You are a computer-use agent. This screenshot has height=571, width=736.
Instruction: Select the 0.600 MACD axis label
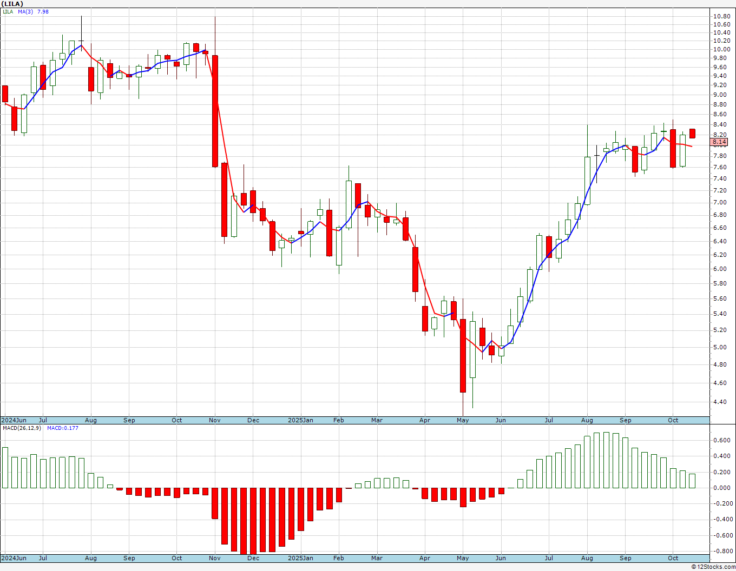click(x=722, y=440)
